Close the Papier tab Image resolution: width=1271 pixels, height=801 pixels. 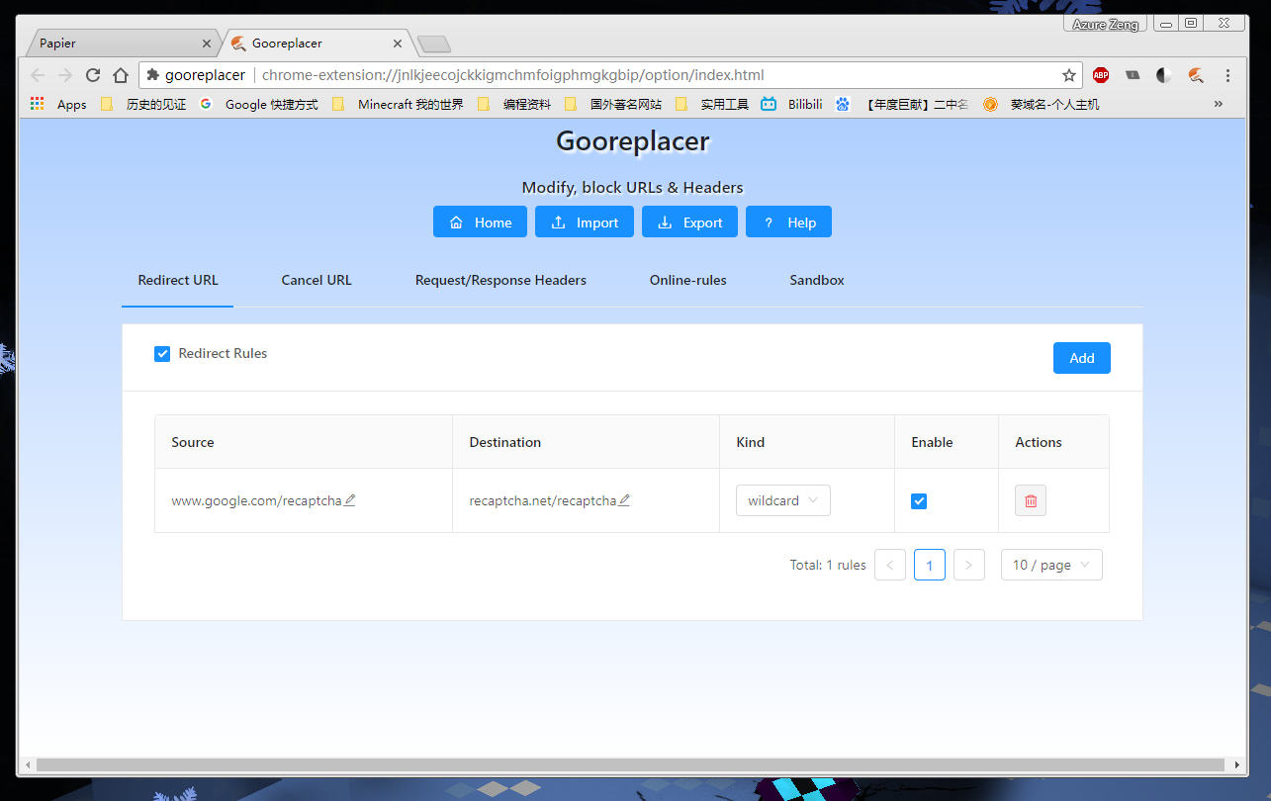click(x=207, y=44)
